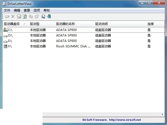Open the 编辑 menu
This screenshot has height=125, width=167.
(x=17, y=10)
